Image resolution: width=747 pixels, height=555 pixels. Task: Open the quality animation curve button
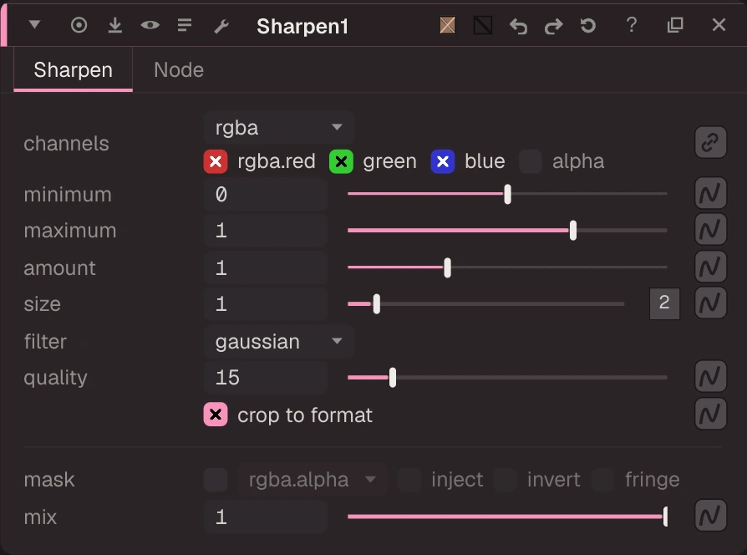[x=710, y=377]
